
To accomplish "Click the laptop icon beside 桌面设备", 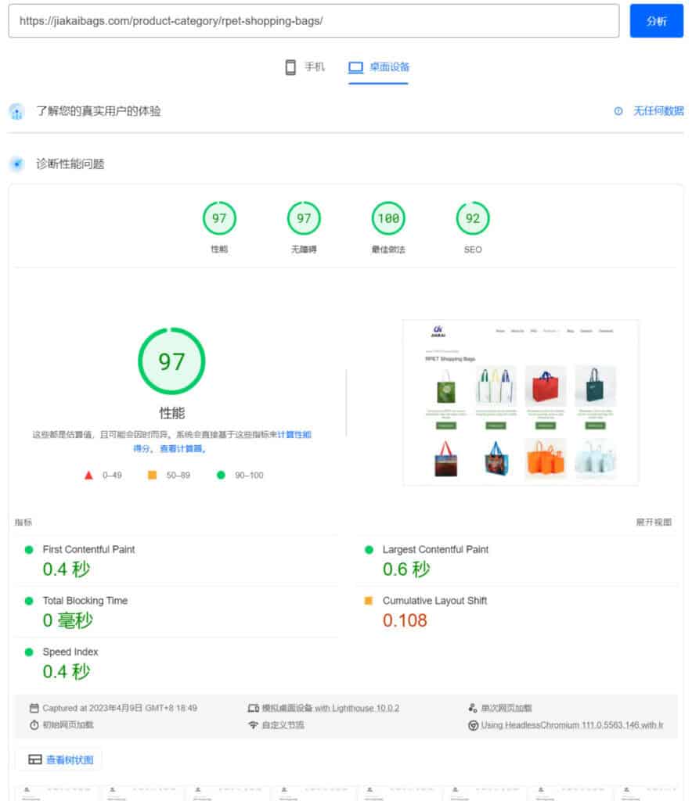I will (x=355, y=67).
